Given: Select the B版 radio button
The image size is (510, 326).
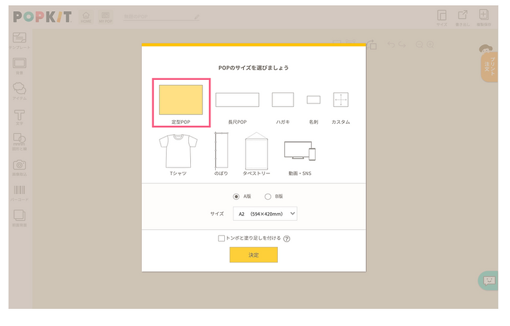Looking at the screenshot, I should [267, 196].
